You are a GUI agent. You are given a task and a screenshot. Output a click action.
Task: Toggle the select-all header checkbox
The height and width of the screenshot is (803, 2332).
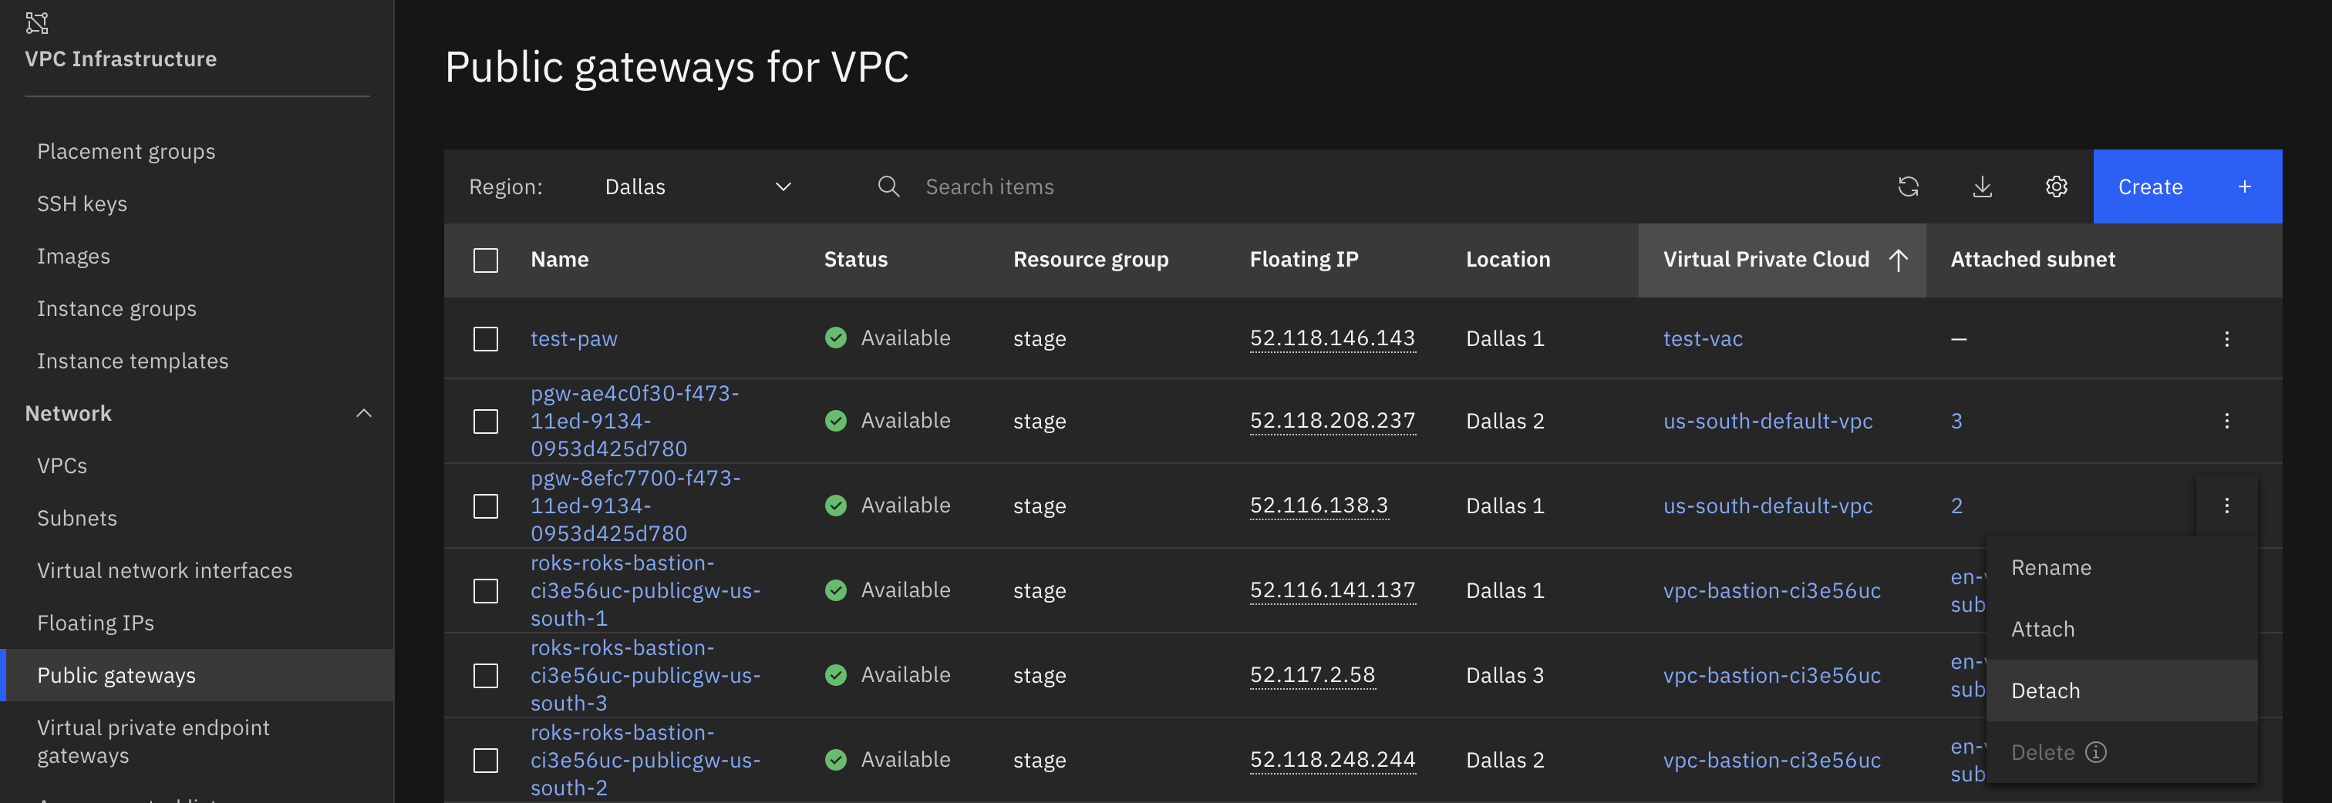tap(486, 260)
